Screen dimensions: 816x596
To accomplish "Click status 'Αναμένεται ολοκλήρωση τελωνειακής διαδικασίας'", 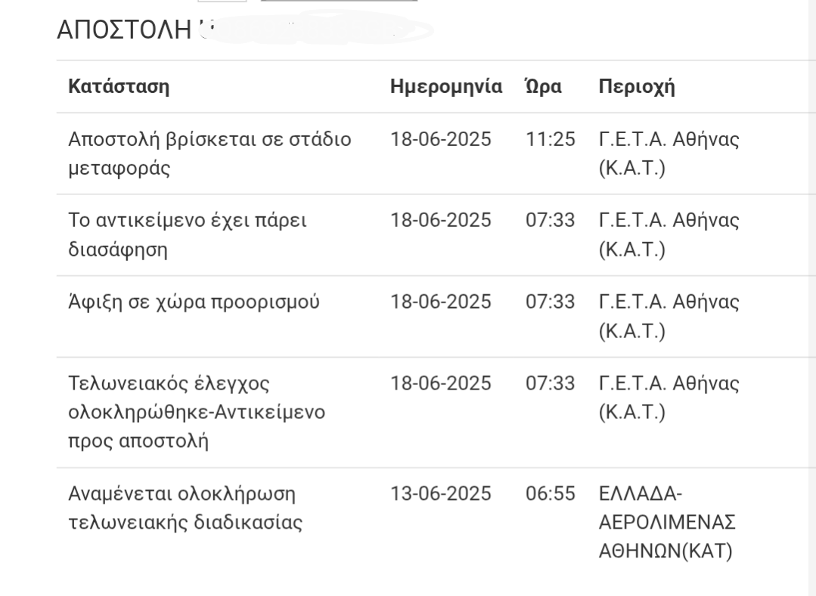I will tap(185, 508).
